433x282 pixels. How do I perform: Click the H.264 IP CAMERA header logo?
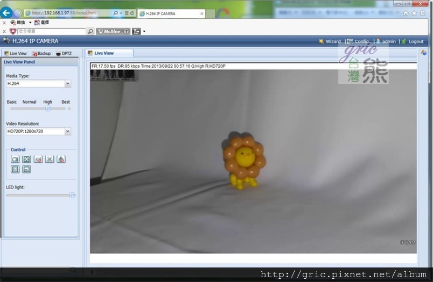[x=31, y=41]
